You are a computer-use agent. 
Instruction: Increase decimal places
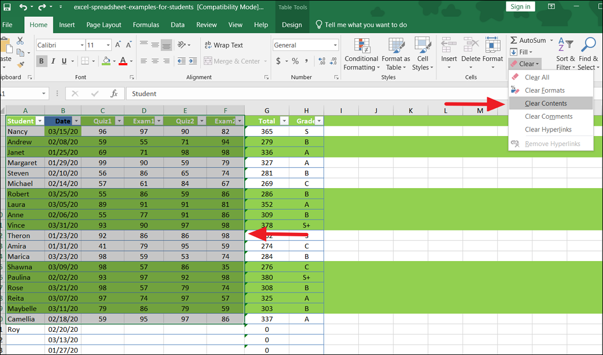point(322,61)
